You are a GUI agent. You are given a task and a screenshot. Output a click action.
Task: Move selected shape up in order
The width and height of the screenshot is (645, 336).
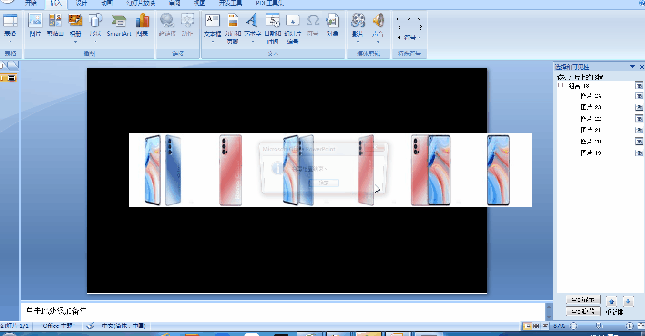[612, 301]
